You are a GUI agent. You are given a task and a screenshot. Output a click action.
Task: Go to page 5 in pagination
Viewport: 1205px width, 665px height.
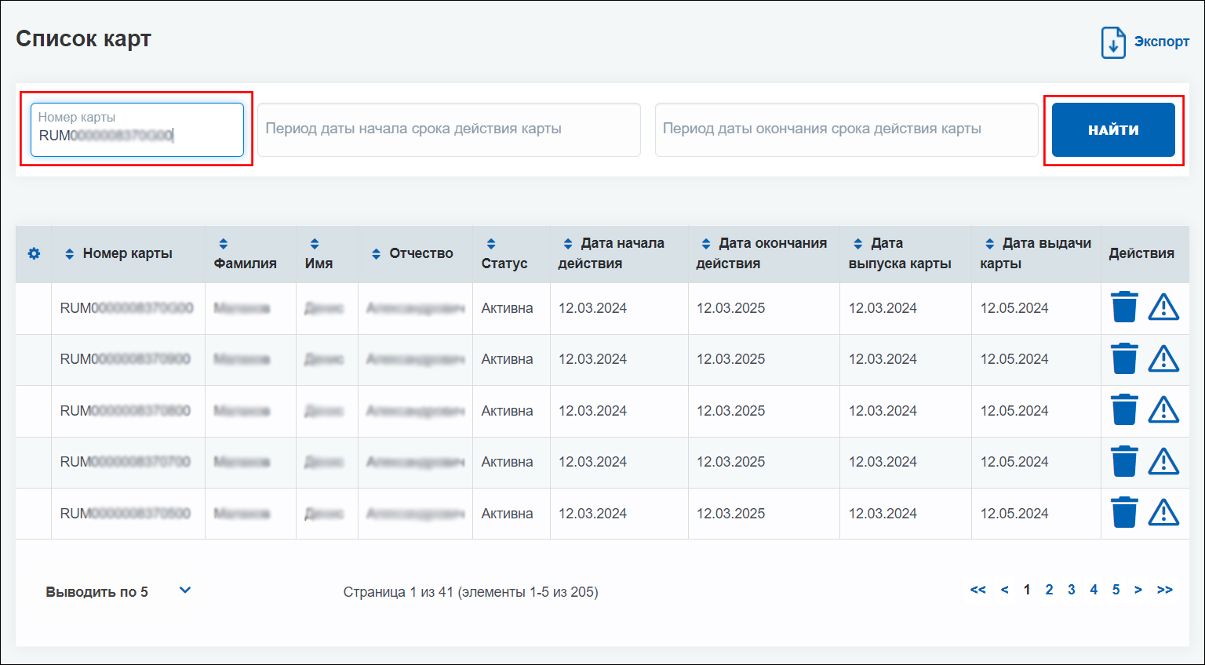coord(1116,590)
